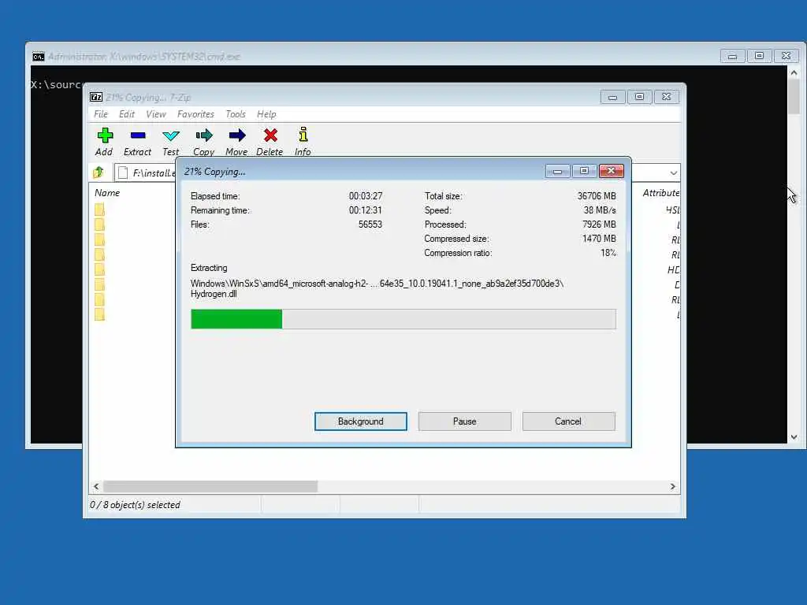Open the Edit menu
This screenshot has width=807, height=605.
coord(127,114)
